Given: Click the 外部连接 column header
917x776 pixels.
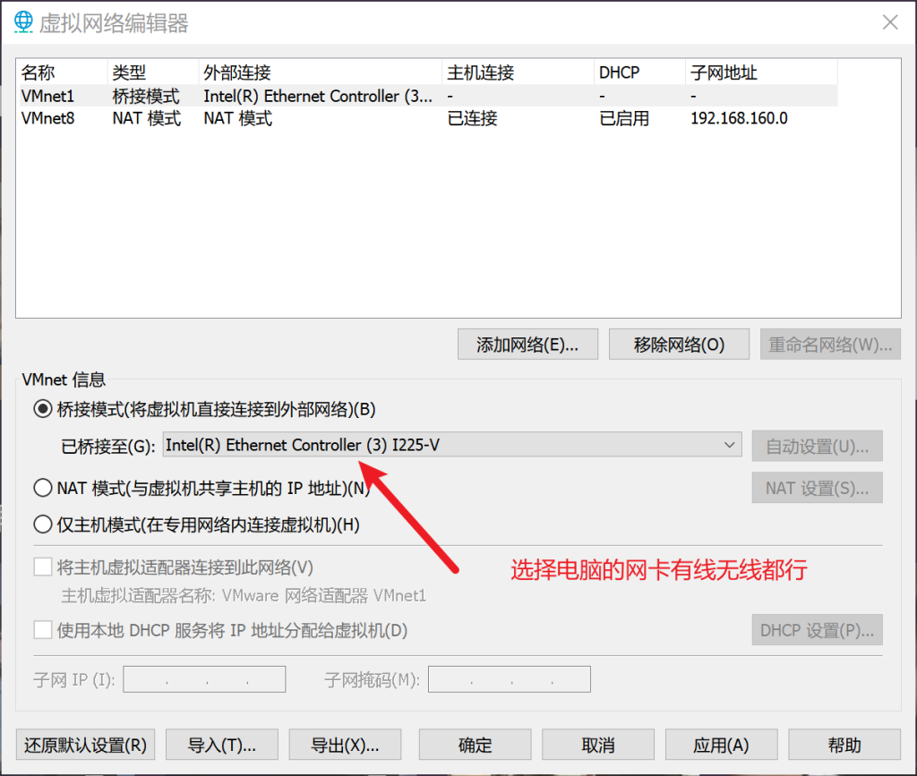Looking at the screenshot, I should coord(321,72).
